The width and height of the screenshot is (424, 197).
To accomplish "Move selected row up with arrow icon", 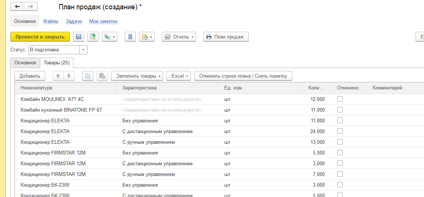I will 58,76.
